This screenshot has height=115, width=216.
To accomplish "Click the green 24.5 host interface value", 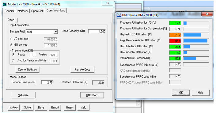I will [175, 47].
